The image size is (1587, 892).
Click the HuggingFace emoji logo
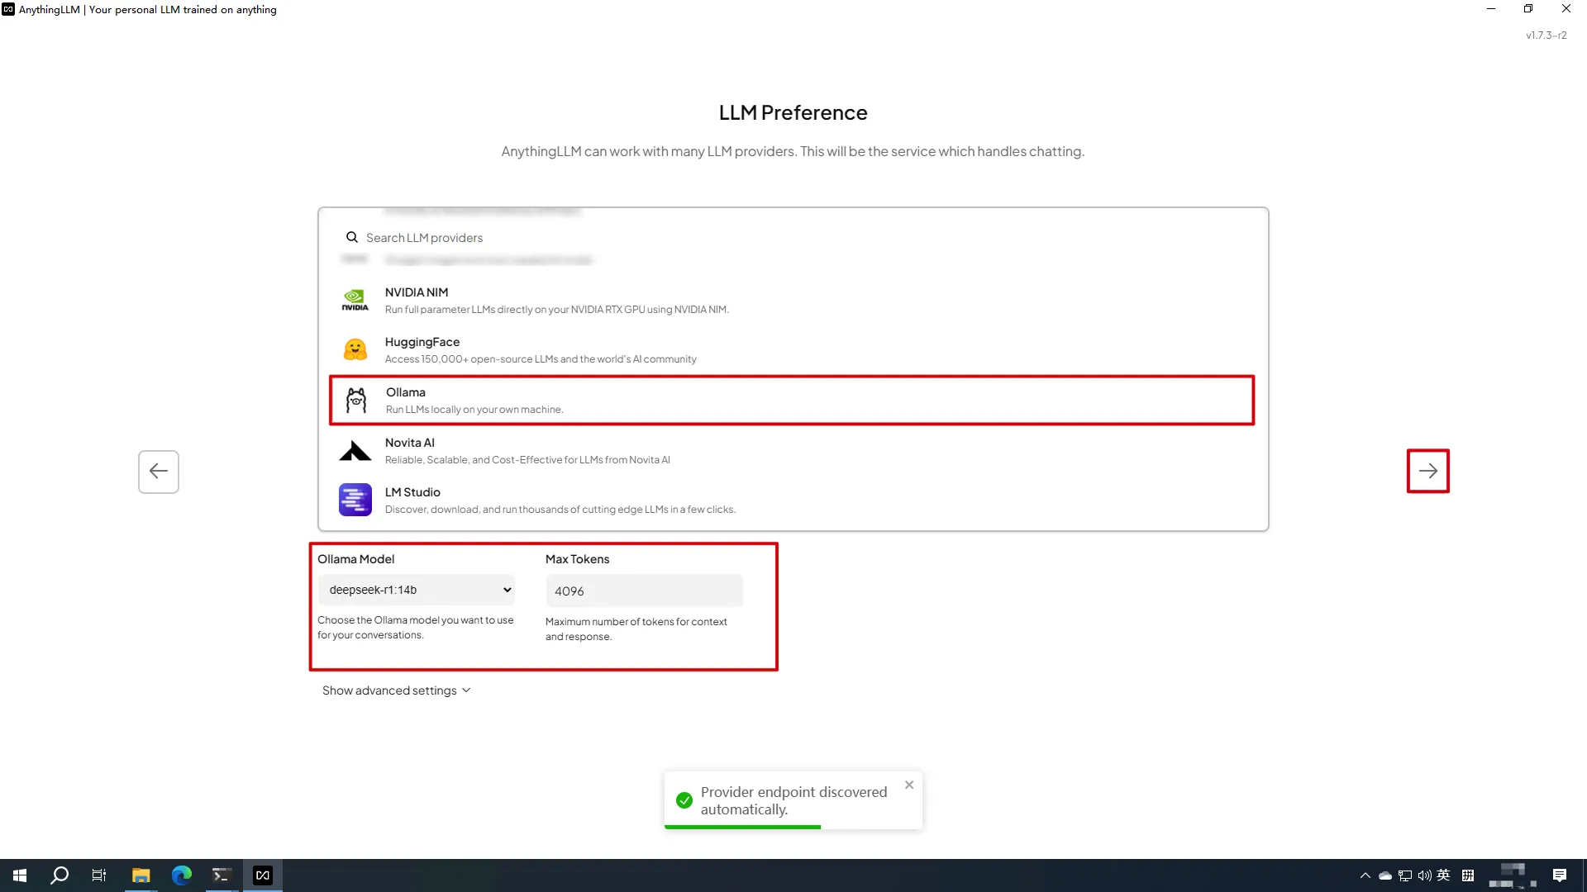[x=355, y=349]
